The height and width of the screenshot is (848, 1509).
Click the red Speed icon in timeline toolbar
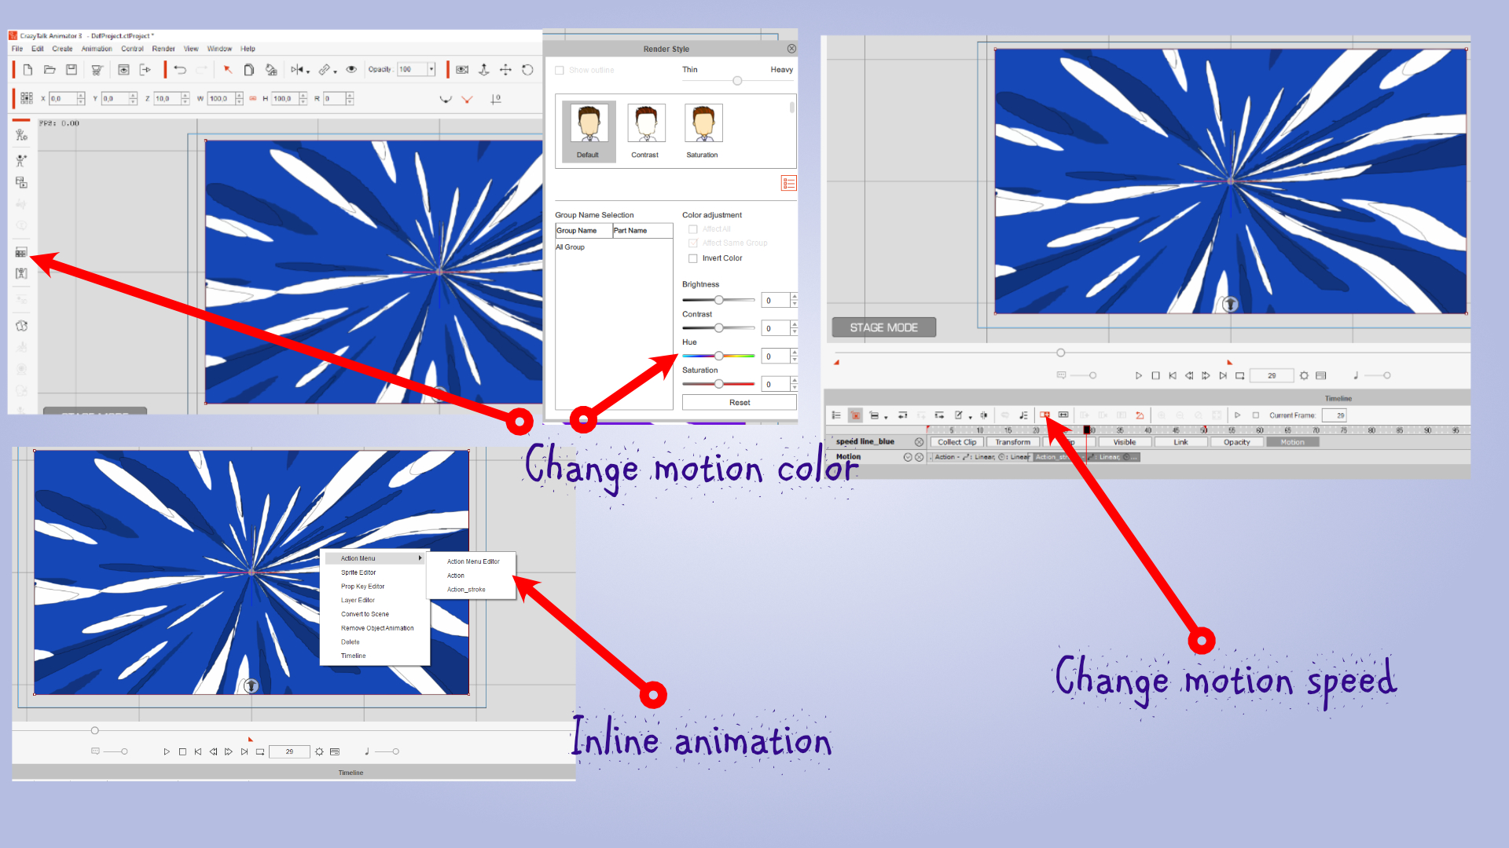[x=1045, y=415]
